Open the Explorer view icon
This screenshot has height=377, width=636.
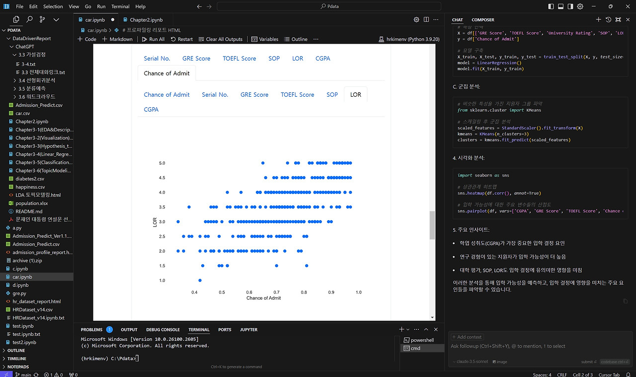click(16, 19)
